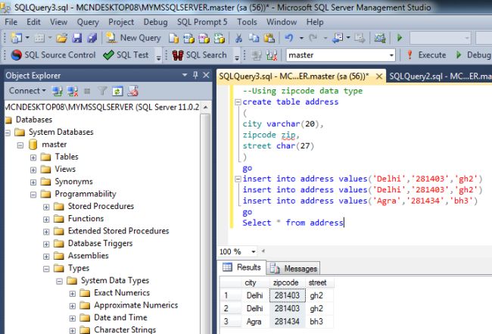
Task: Click the Object Explorer filter icon
Action: pos(104,91)
